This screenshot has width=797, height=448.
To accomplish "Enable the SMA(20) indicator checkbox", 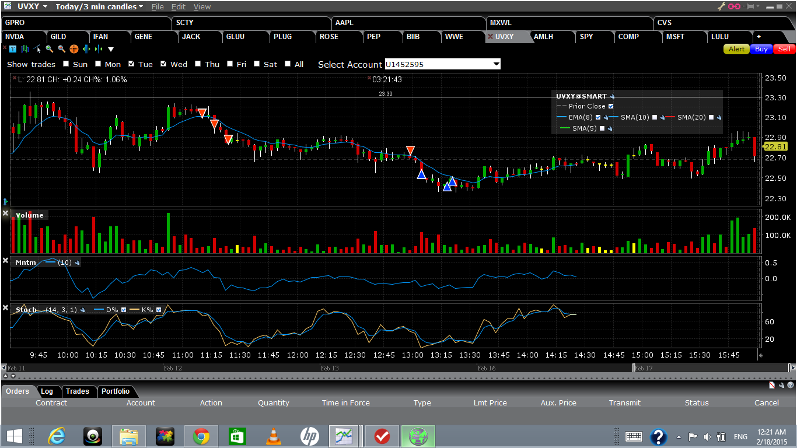I will 711,118.
